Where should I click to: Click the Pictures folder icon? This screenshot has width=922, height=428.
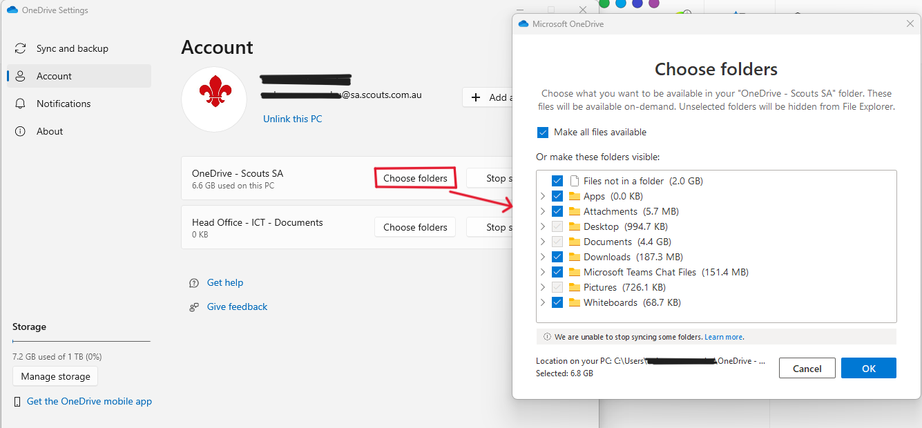574,287
